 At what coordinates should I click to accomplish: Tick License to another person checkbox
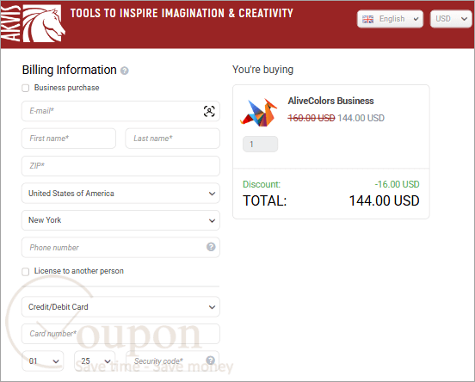point(26,271)
